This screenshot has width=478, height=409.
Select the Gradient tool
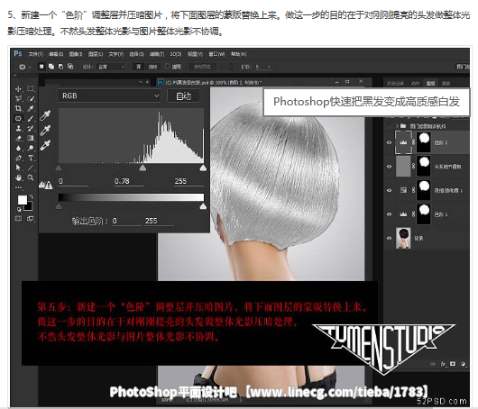coord(31,138)
